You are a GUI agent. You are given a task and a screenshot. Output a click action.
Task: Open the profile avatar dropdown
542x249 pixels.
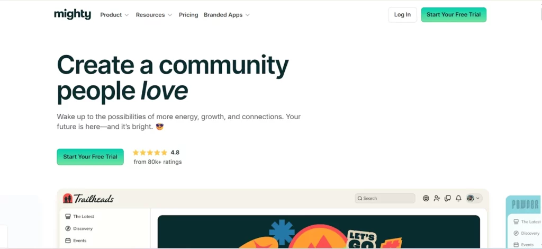pos(473,198)
